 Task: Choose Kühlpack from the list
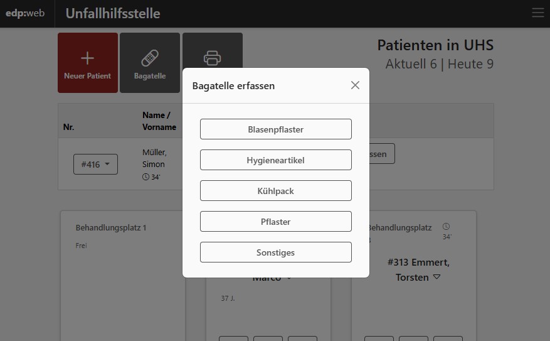[276, 191]
